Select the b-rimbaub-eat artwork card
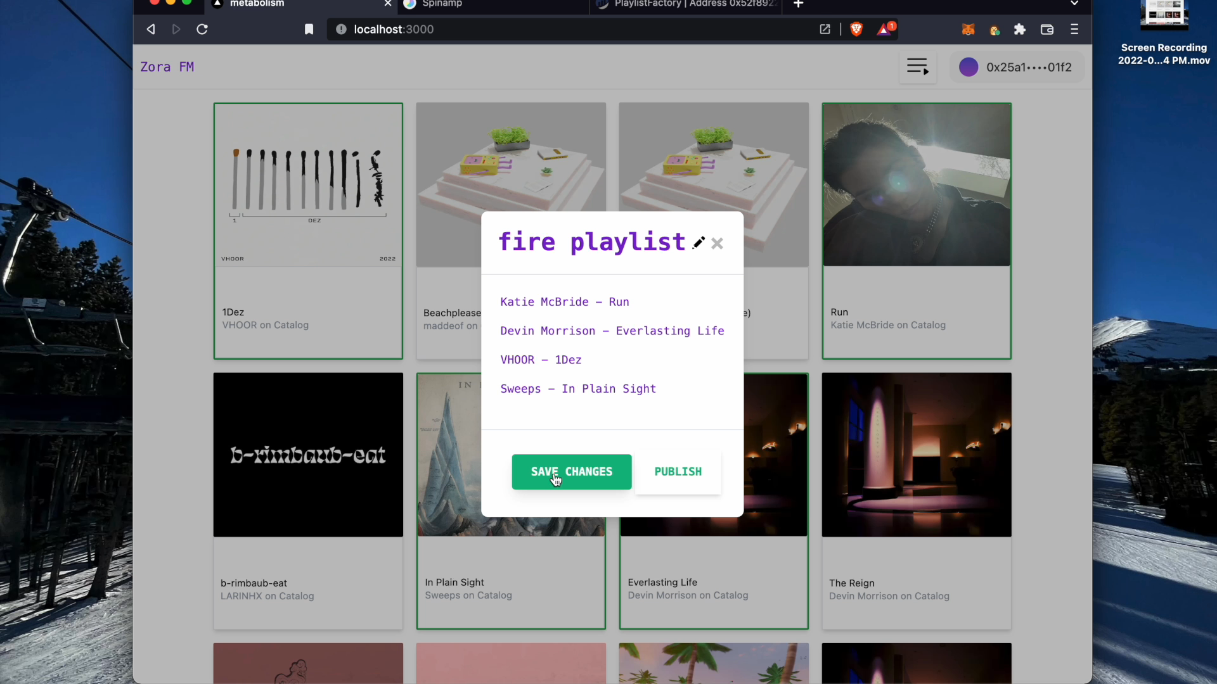The width and height of the screenshot is (1217, 684). point(308,455)
